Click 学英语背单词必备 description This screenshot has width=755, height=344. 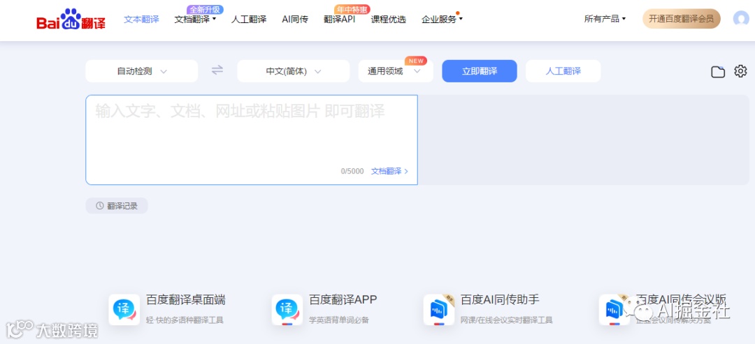click(338, 320)
